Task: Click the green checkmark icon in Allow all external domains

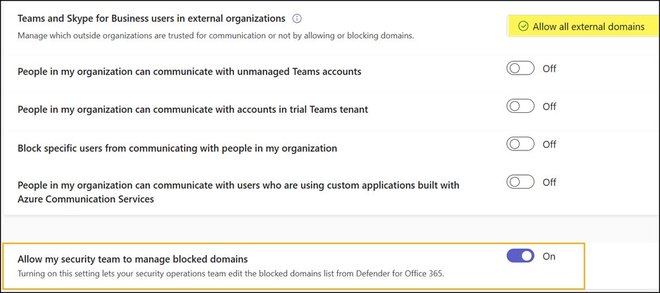Action: click(523, 26)
